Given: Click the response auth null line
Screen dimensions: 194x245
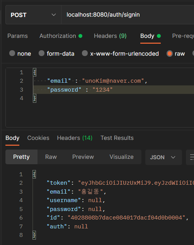Looking at the screenshot, I should 67,226.
